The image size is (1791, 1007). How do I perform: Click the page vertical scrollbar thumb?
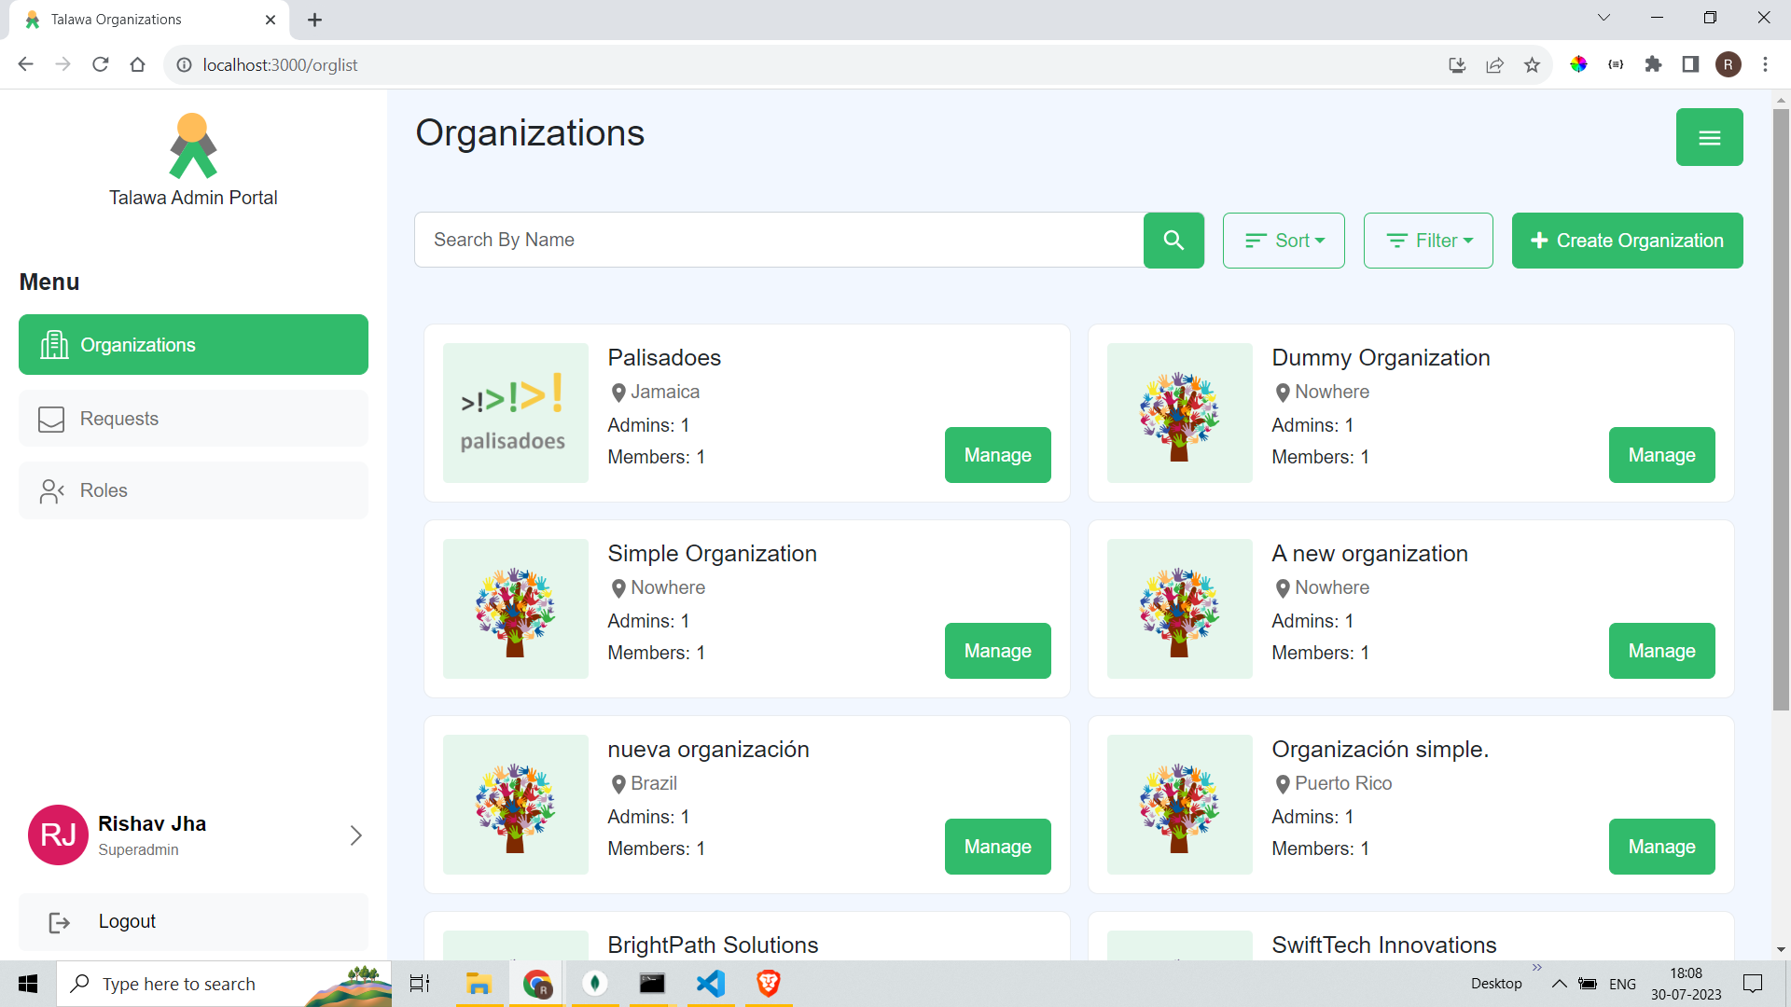pyautogui.click(x=1781, y=410)
